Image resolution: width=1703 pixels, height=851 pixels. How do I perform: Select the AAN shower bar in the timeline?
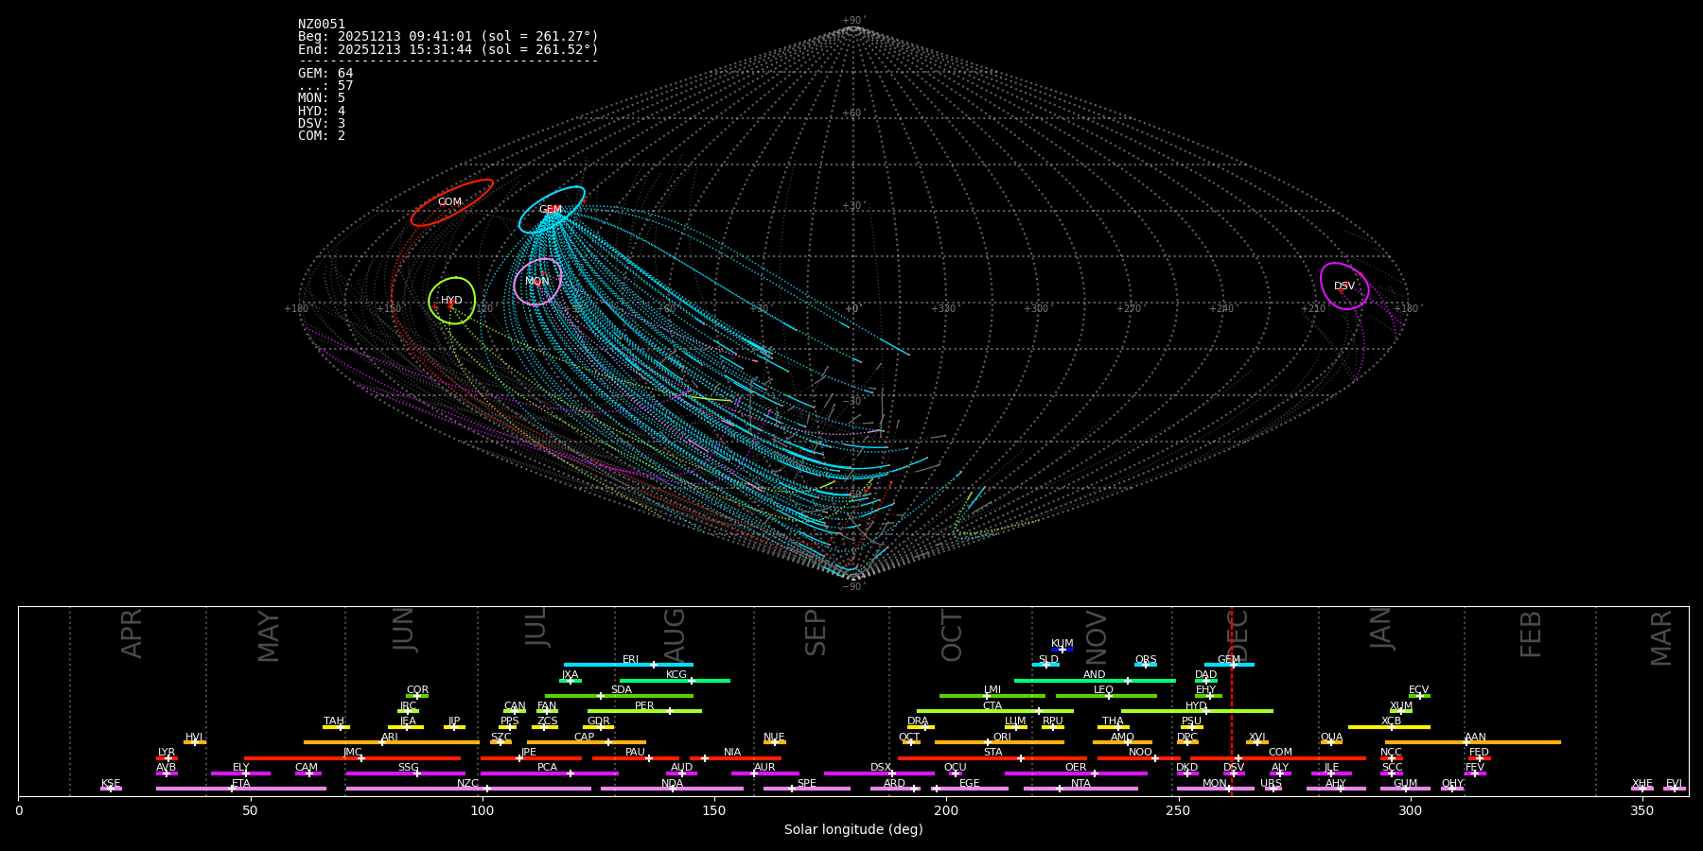[1473, 742]
